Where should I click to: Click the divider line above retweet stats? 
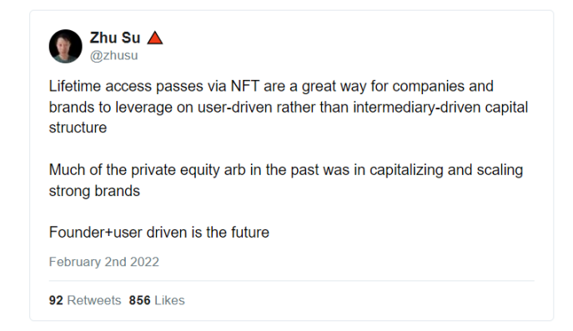(292, 281)
